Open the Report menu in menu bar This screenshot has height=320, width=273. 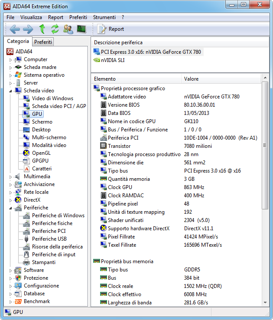tap(55, 17)
